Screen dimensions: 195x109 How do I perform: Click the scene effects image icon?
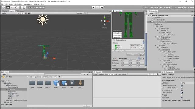pyautogui.click(x=29, y=13)
